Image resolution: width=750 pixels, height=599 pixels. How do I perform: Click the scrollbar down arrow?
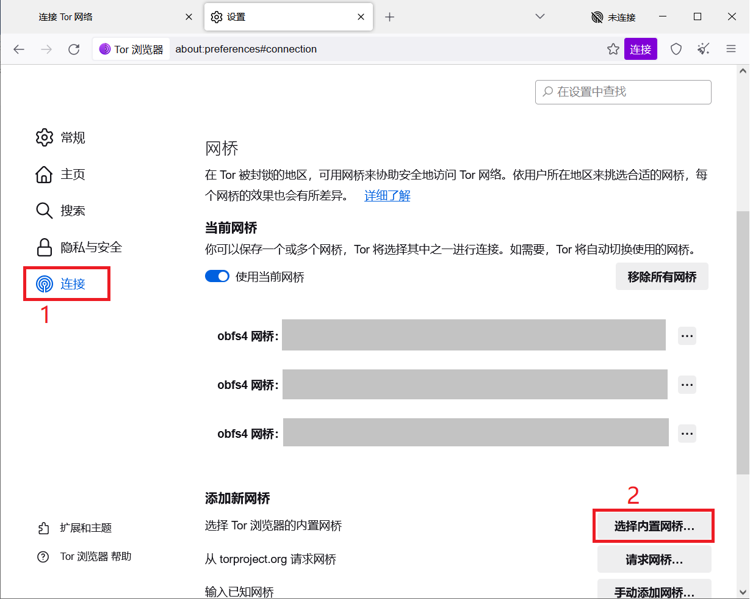(743, 592)
